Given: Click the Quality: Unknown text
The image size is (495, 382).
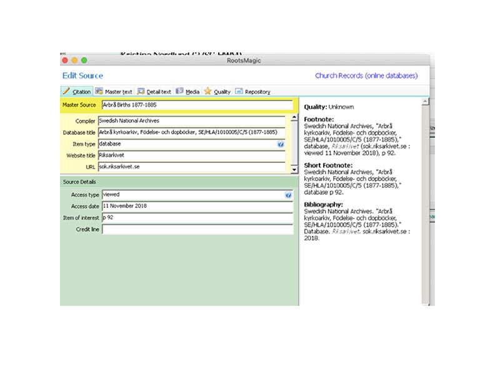Looking at the screenshot, I should 329,107.
